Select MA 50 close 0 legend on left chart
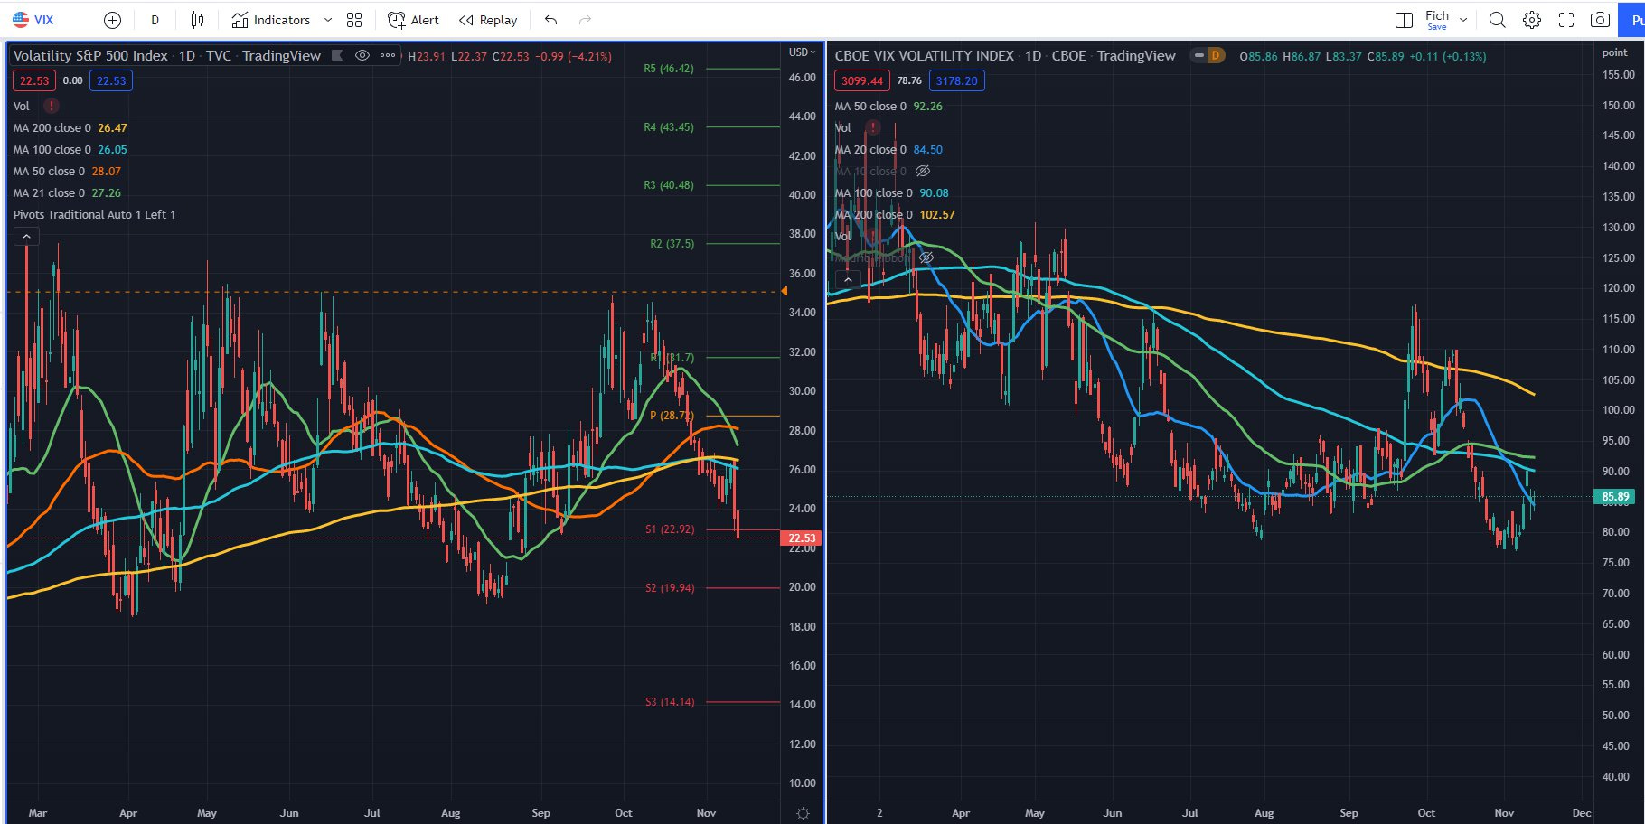This screenshot has height=824, width=1645. point(67,171)
